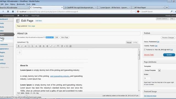This screenshot has height=99, width=176.
Task: Click Preview Changes button
Action: point(168,38)
